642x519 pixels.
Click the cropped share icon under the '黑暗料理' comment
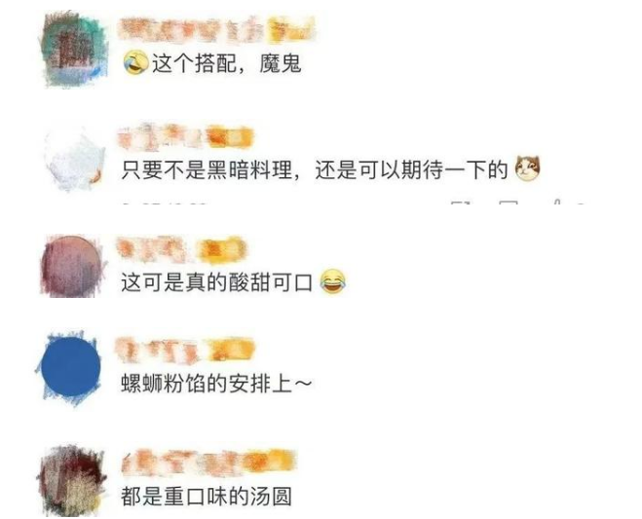click(460, 203)
